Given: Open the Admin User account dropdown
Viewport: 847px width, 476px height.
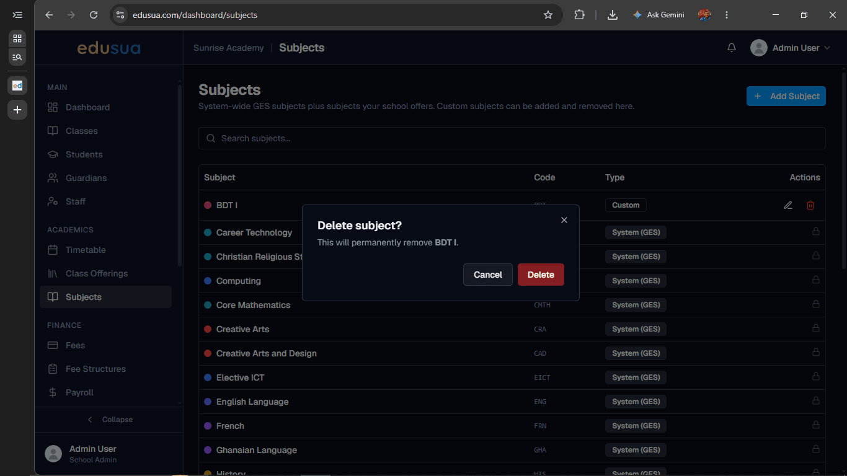Looking at the screenshot, I should tap(790, 48).
